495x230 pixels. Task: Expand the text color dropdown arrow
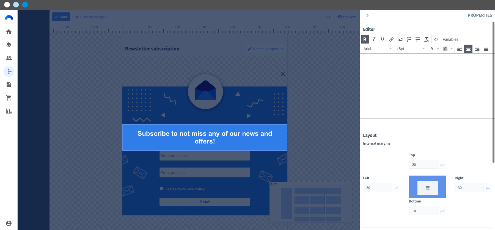tap(438, 49)
